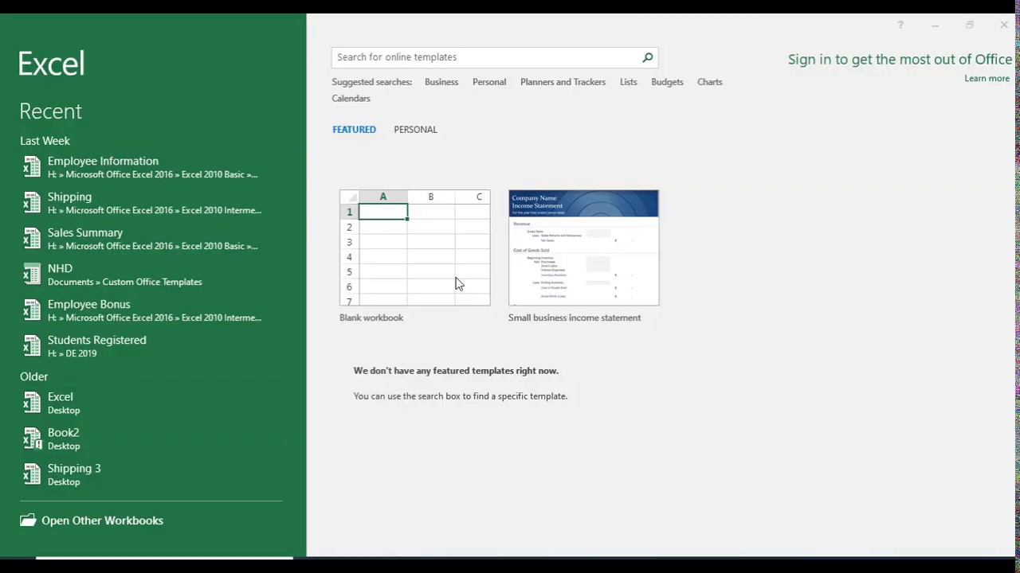Select the Charts suggested search
This screenshot has width=1020, height=573.
point(710,82)
